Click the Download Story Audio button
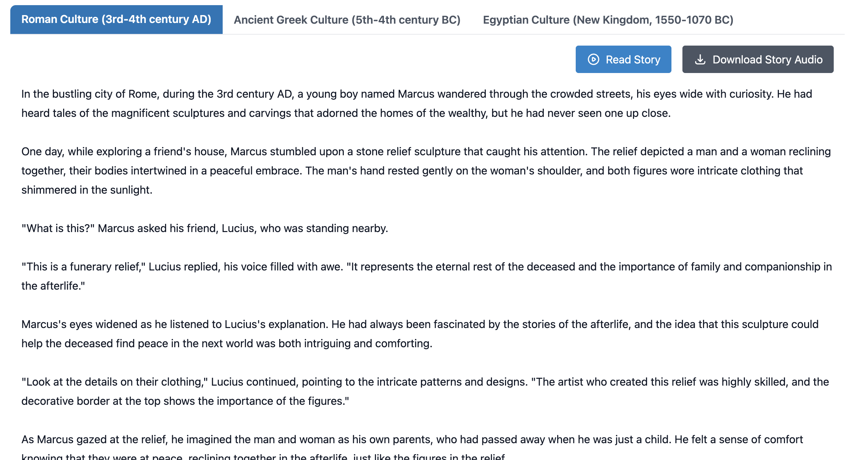855x460 pixels. point(758,59)
